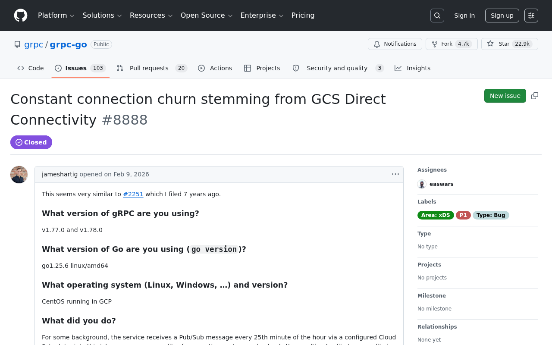This screenshot has height=345, width=552.
Task: Expand the Solutions menu
Action: point(102,16)
